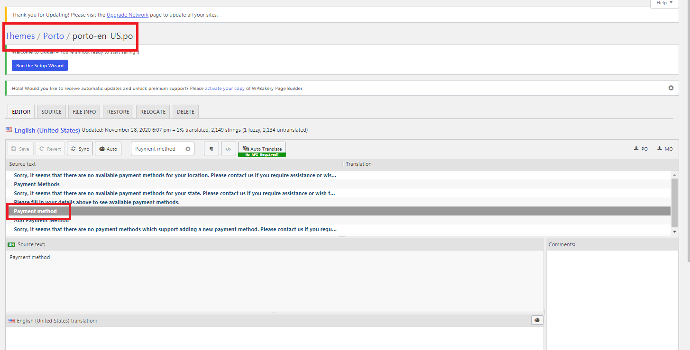Select the Payment Methods string row
This screenshot has width=690, height=350.
[339, 184]
